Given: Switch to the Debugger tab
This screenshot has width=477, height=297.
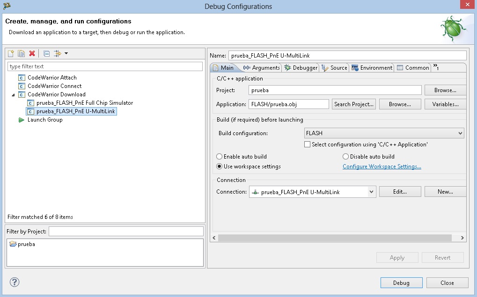Looking at the screenshot, I should (301, 68).
